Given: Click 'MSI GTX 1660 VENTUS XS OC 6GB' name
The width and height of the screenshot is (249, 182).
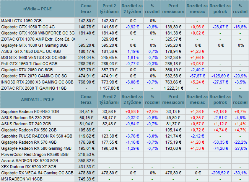Looking at the screenshot, I should click(34, 57).
